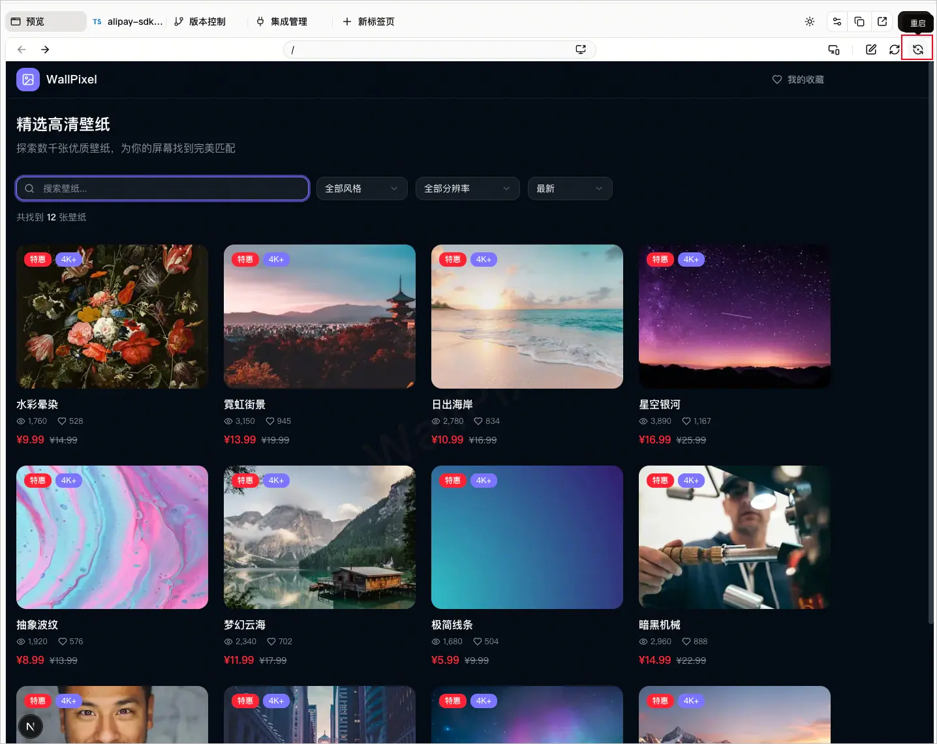Open the 集成管理 tab
Viewport: 937px width, 744px height.
(x=282, y=22)
